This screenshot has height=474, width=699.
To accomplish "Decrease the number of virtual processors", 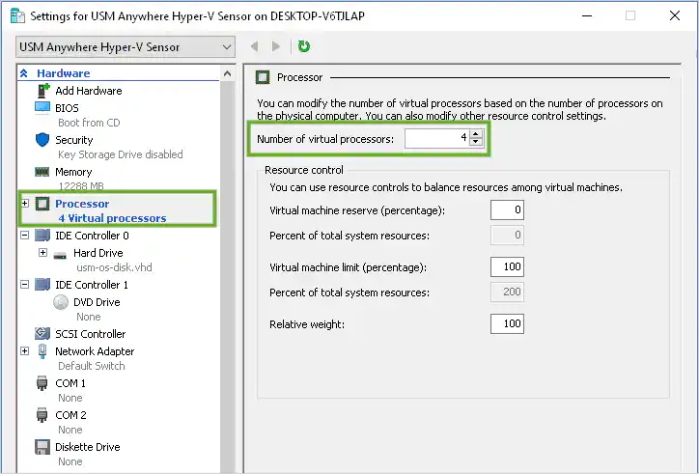I will [476, 142].
